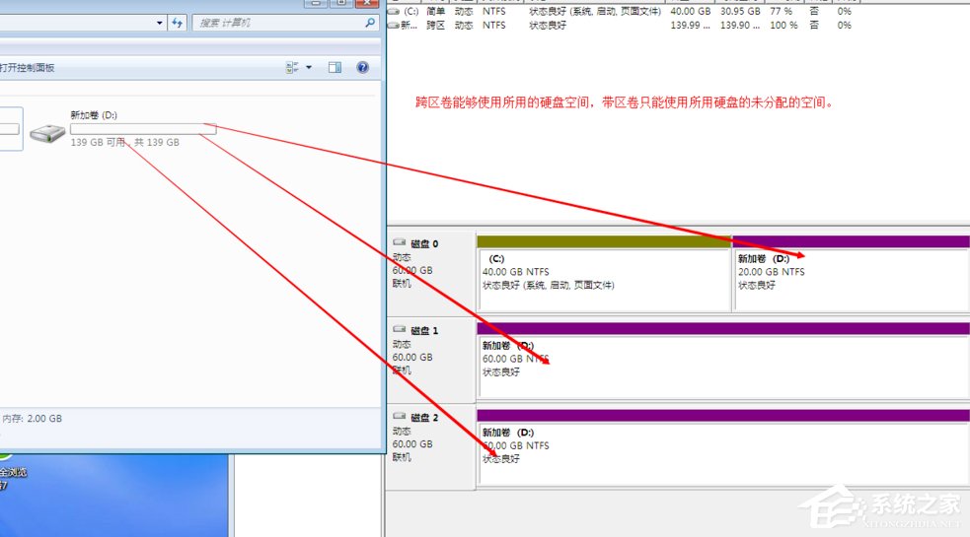
Task: Click the purple color bar on 磁盘 1
Action: pyautogui.click(x=723, y=329)
